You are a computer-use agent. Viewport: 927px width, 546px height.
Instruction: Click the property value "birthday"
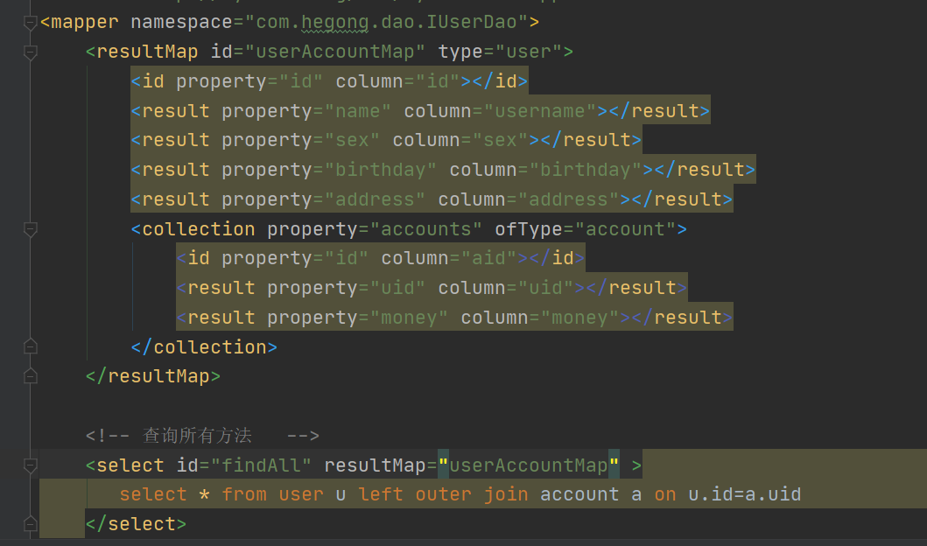click(x=381, y=170)
